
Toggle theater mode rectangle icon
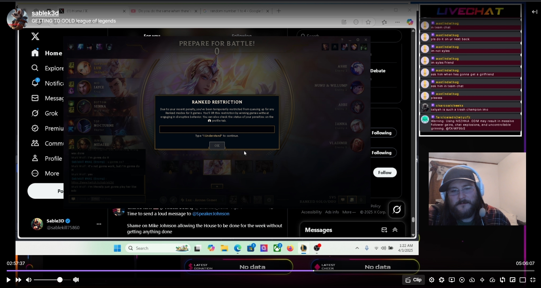(523, 280)
